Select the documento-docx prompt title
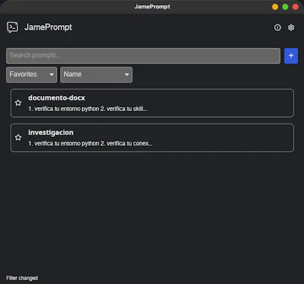Screen dimensions: 304x284 click(x=57, y=98)
